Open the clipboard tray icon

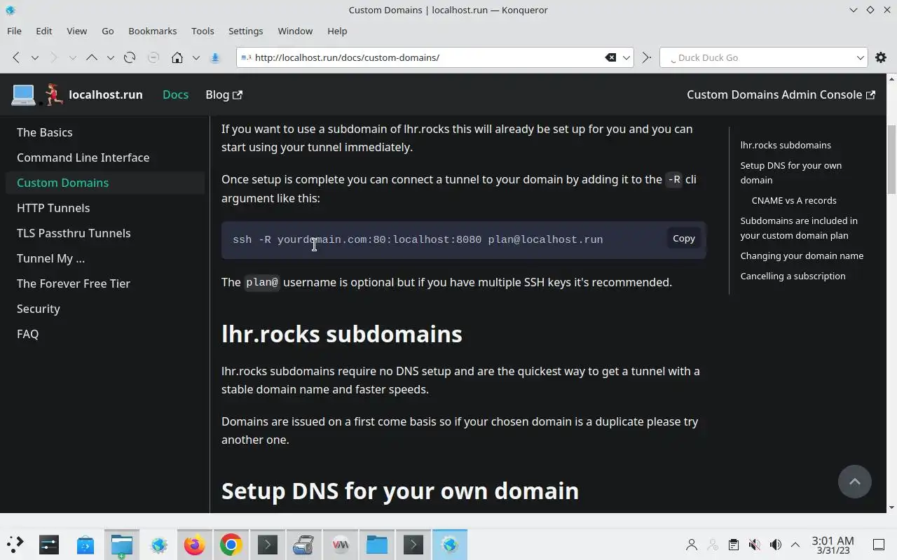733,545
